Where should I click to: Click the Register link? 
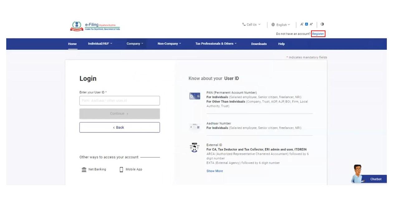318,34
